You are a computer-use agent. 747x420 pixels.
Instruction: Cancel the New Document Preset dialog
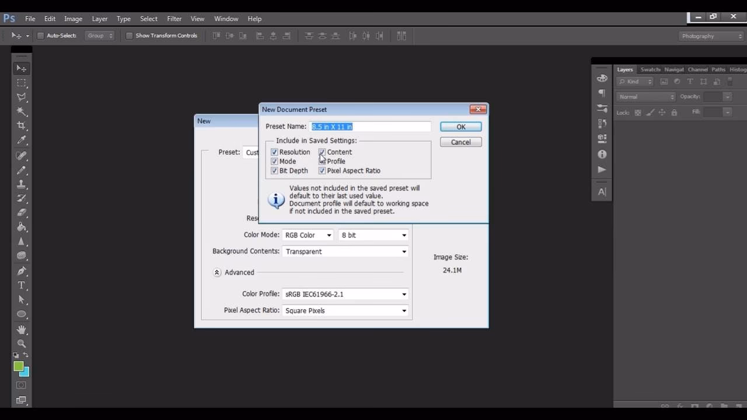tap(460, 142)
